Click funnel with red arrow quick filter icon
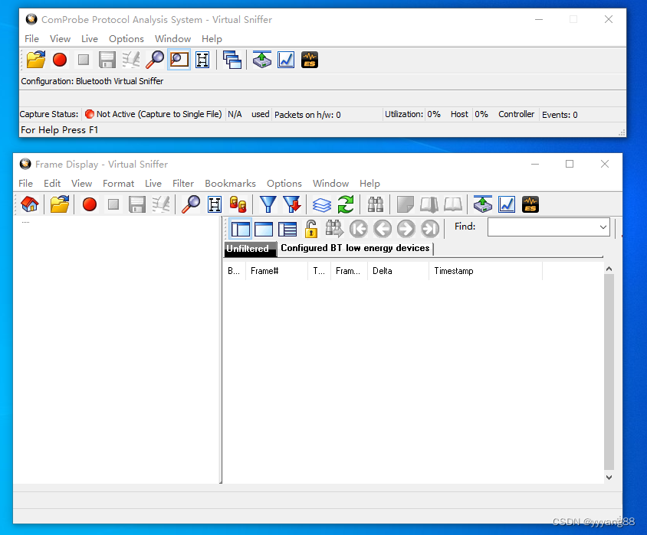The width and height of the screenshot is (647, 535). [x=292, y=204]
